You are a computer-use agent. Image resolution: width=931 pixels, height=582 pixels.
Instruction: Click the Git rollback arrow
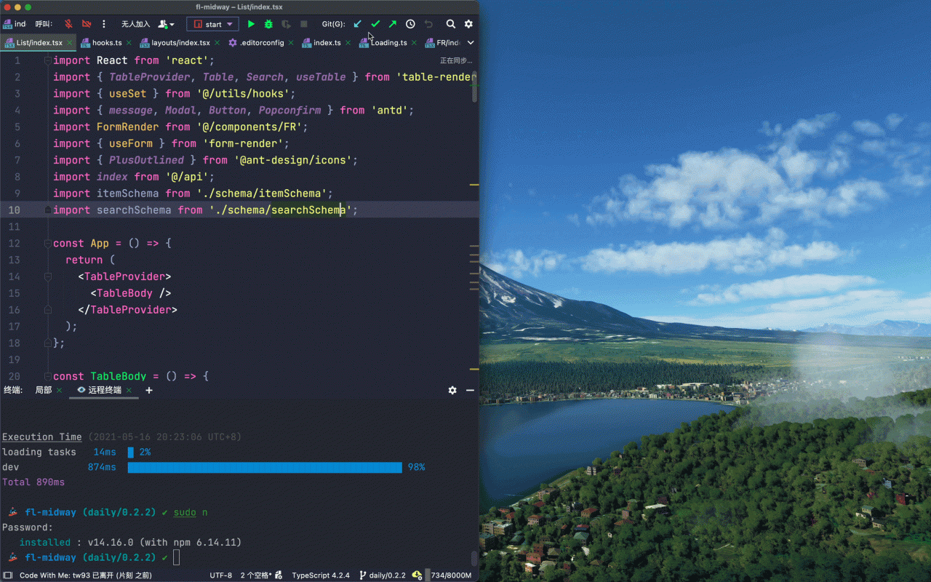[428, 24]
